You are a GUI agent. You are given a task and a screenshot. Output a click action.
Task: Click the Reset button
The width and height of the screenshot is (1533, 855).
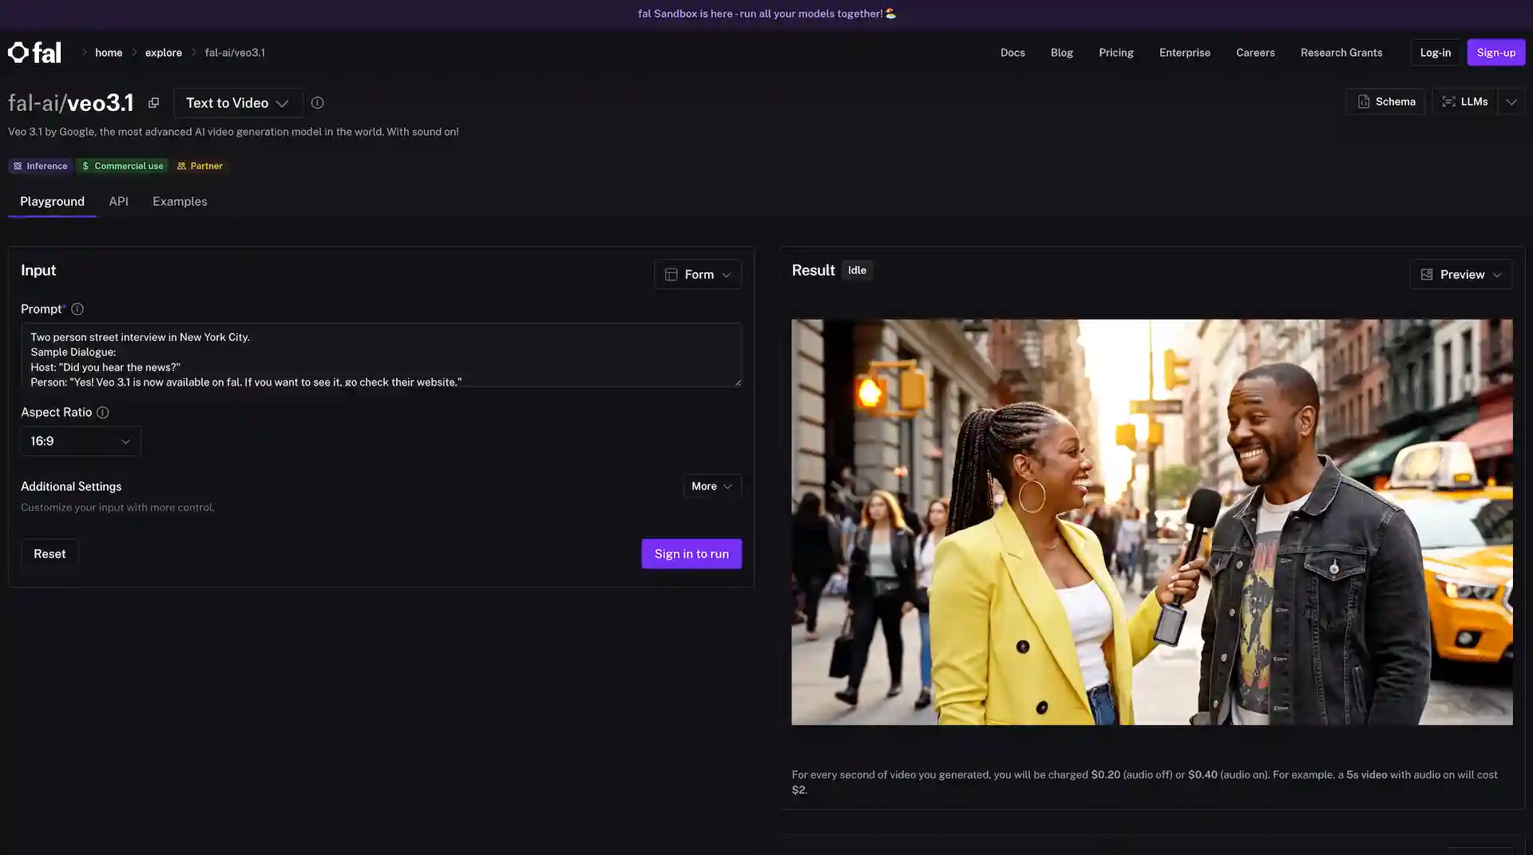coord(50,554)
